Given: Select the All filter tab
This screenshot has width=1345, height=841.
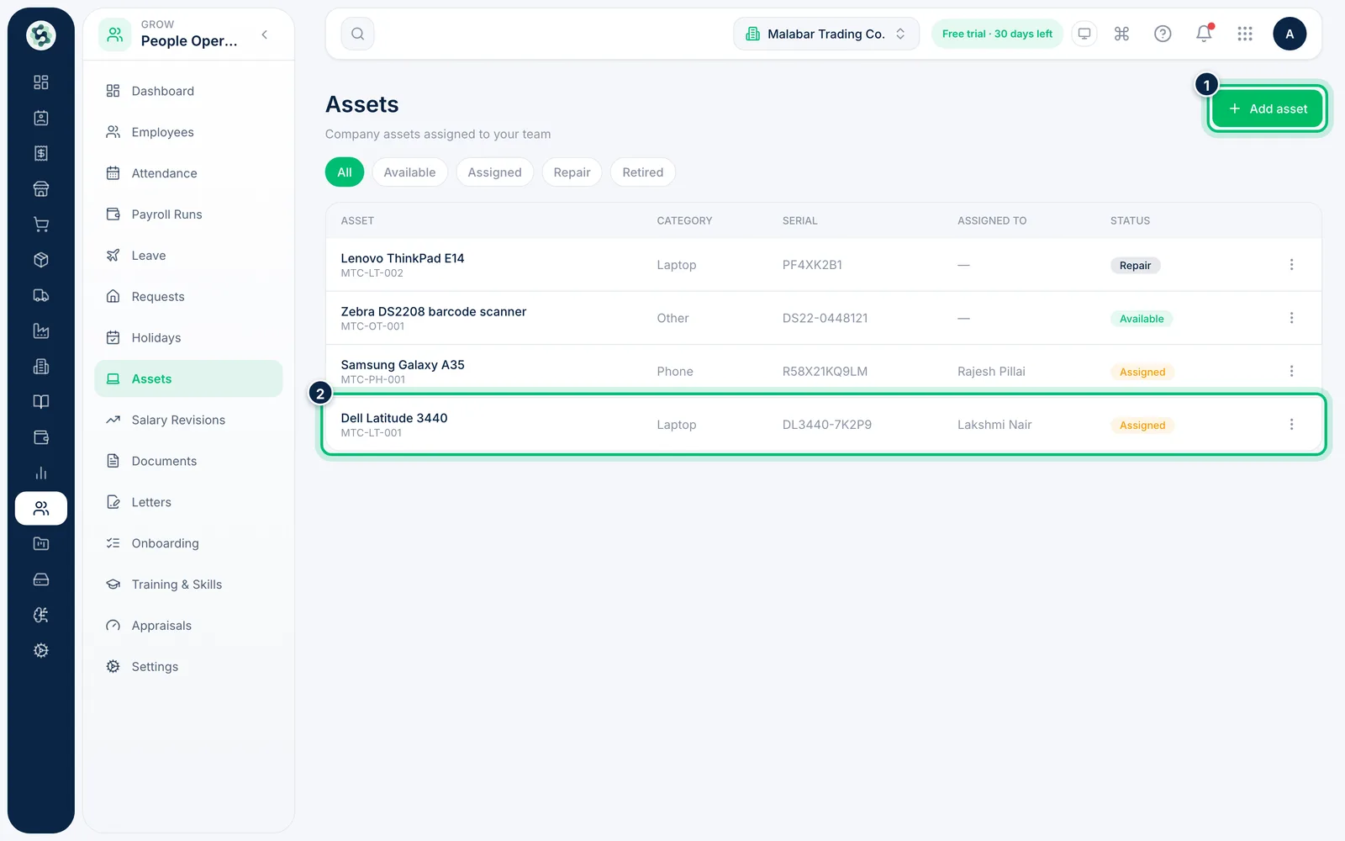Looking at the screenshot, I should (345, 172).
